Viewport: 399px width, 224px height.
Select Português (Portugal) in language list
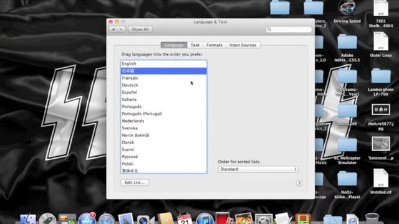pyautogui.click(x=164, y=114)
